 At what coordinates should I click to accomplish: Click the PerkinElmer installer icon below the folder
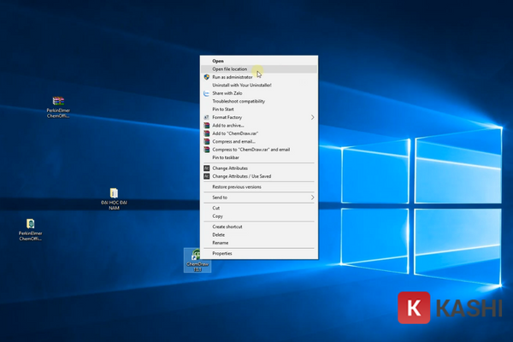(x=30, y=224)
